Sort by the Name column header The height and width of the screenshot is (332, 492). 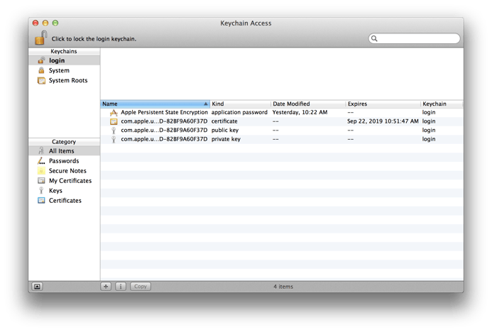[155, 104]
